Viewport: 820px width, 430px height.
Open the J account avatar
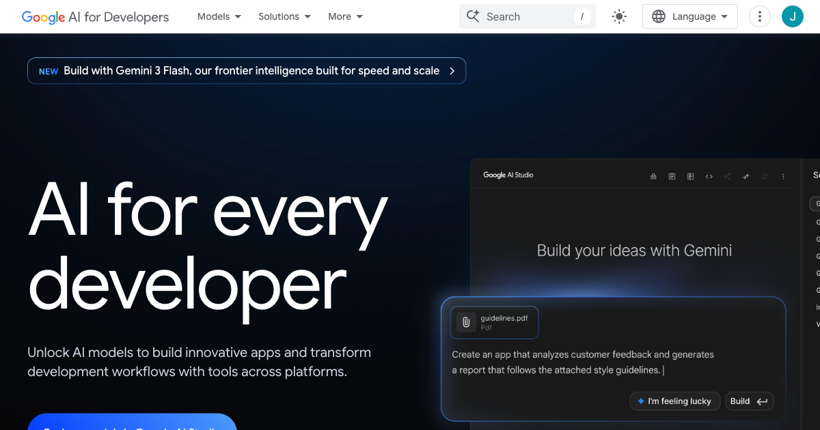click(x=793, y=16)
